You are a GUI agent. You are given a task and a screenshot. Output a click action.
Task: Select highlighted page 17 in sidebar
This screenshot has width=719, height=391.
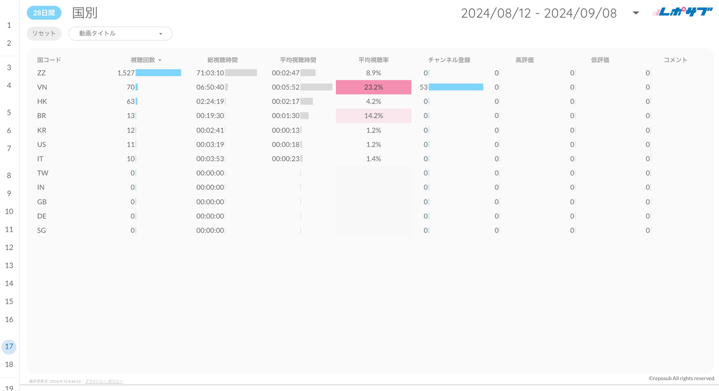9,347
